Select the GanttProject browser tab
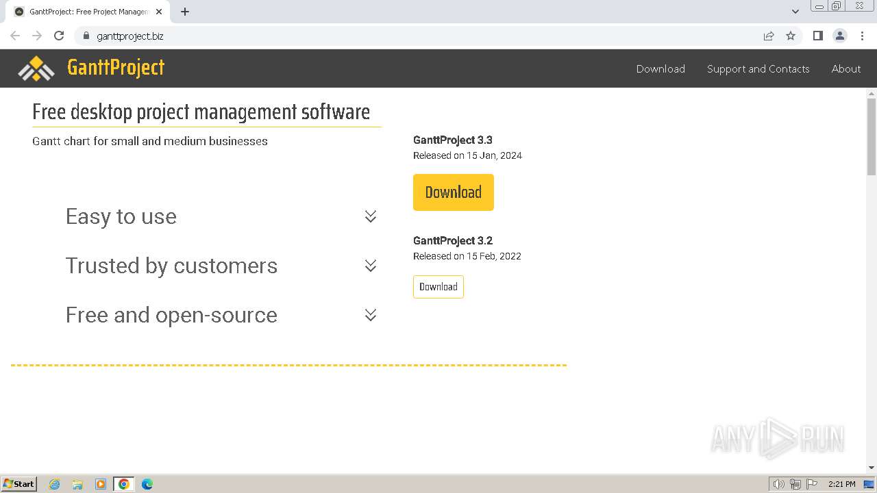The height and width of the screenshot is (493, 877). click(89, 12)
